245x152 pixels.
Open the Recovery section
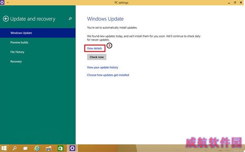(x=16, y=61)
